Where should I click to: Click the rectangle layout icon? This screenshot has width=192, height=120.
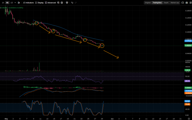tap(183, 3)
